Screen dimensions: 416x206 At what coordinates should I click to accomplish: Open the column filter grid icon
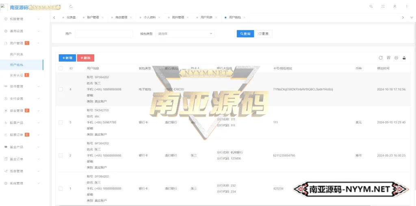pyautogui.click(x=388, y=58)
